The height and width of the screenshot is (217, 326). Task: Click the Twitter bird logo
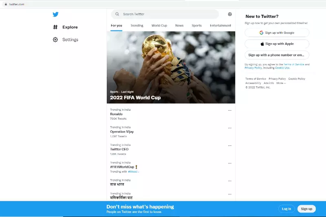(x=55, y=14)
